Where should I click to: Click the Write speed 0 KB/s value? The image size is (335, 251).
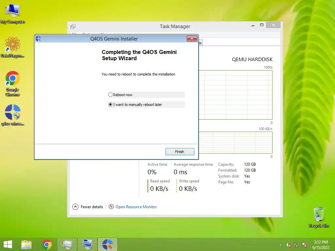(188, 189)
